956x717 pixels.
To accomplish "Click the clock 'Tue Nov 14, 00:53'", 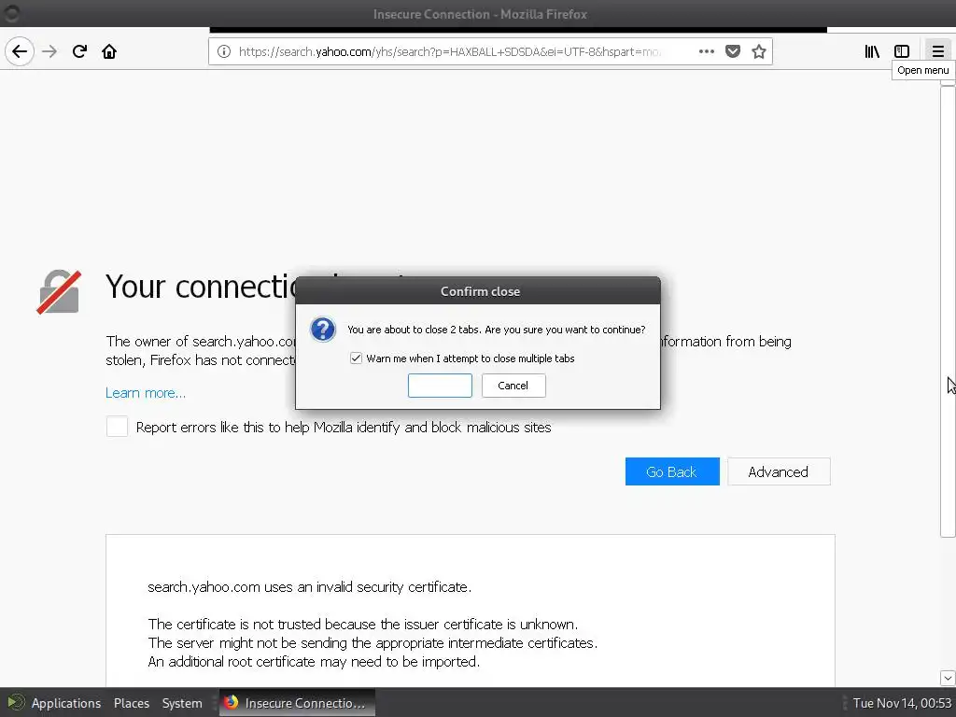I will [902, 703].
